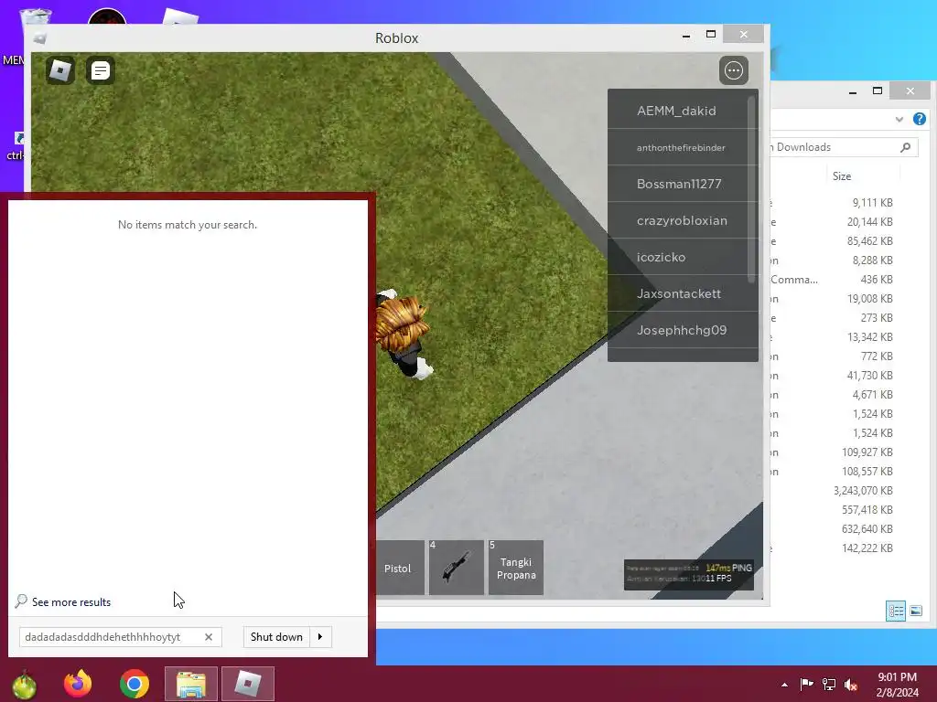Sort Explorer files by Size column
Screen dimensions: 937x702
(842, 176)
